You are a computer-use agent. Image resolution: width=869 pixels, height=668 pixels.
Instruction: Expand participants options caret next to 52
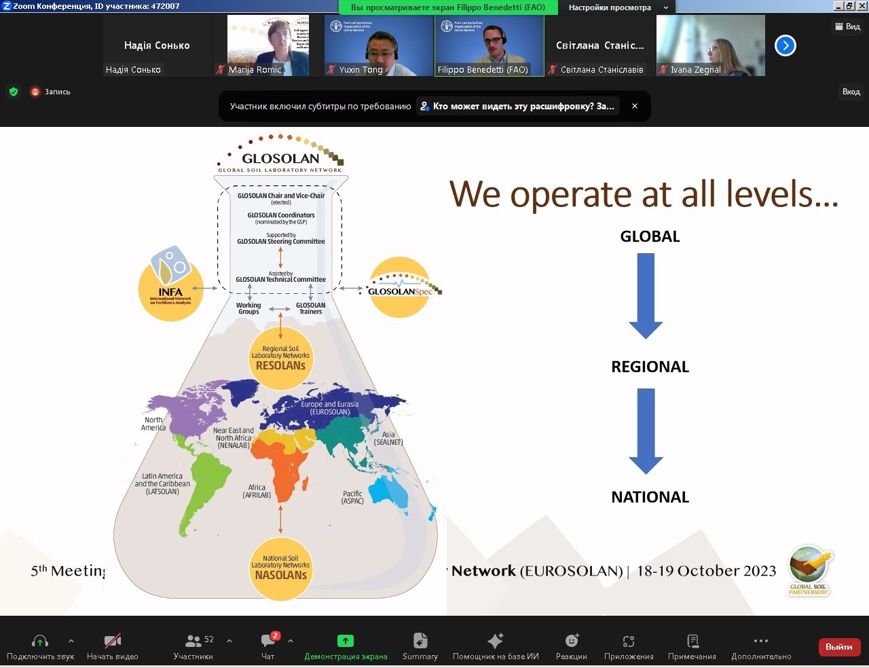(x=229, y=641)
